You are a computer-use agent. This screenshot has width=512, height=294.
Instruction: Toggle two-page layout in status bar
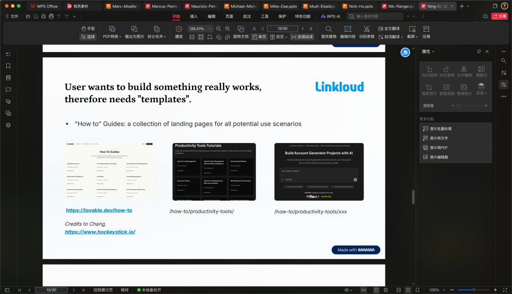coord(386,290)
